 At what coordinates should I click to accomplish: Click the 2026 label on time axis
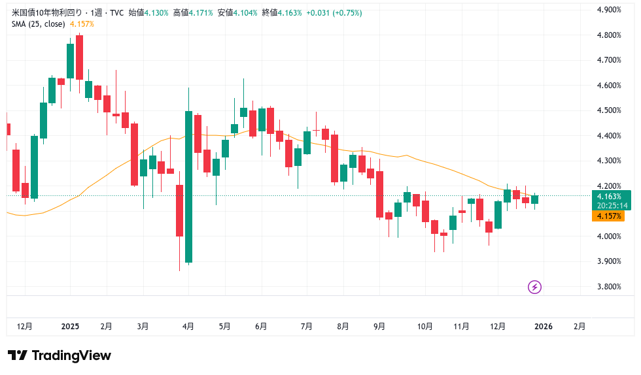[543, 326]
